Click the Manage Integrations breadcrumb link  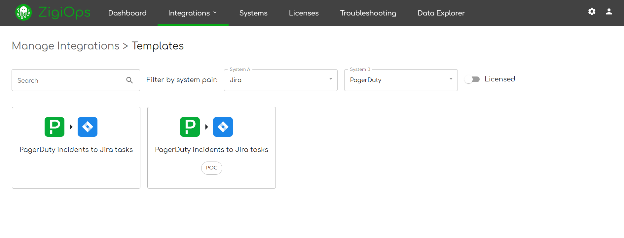pyautogui.click(x=65, y=46)
